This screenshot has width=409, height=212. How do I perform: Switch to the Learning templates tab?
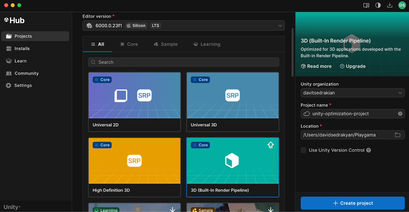(207, 44)
